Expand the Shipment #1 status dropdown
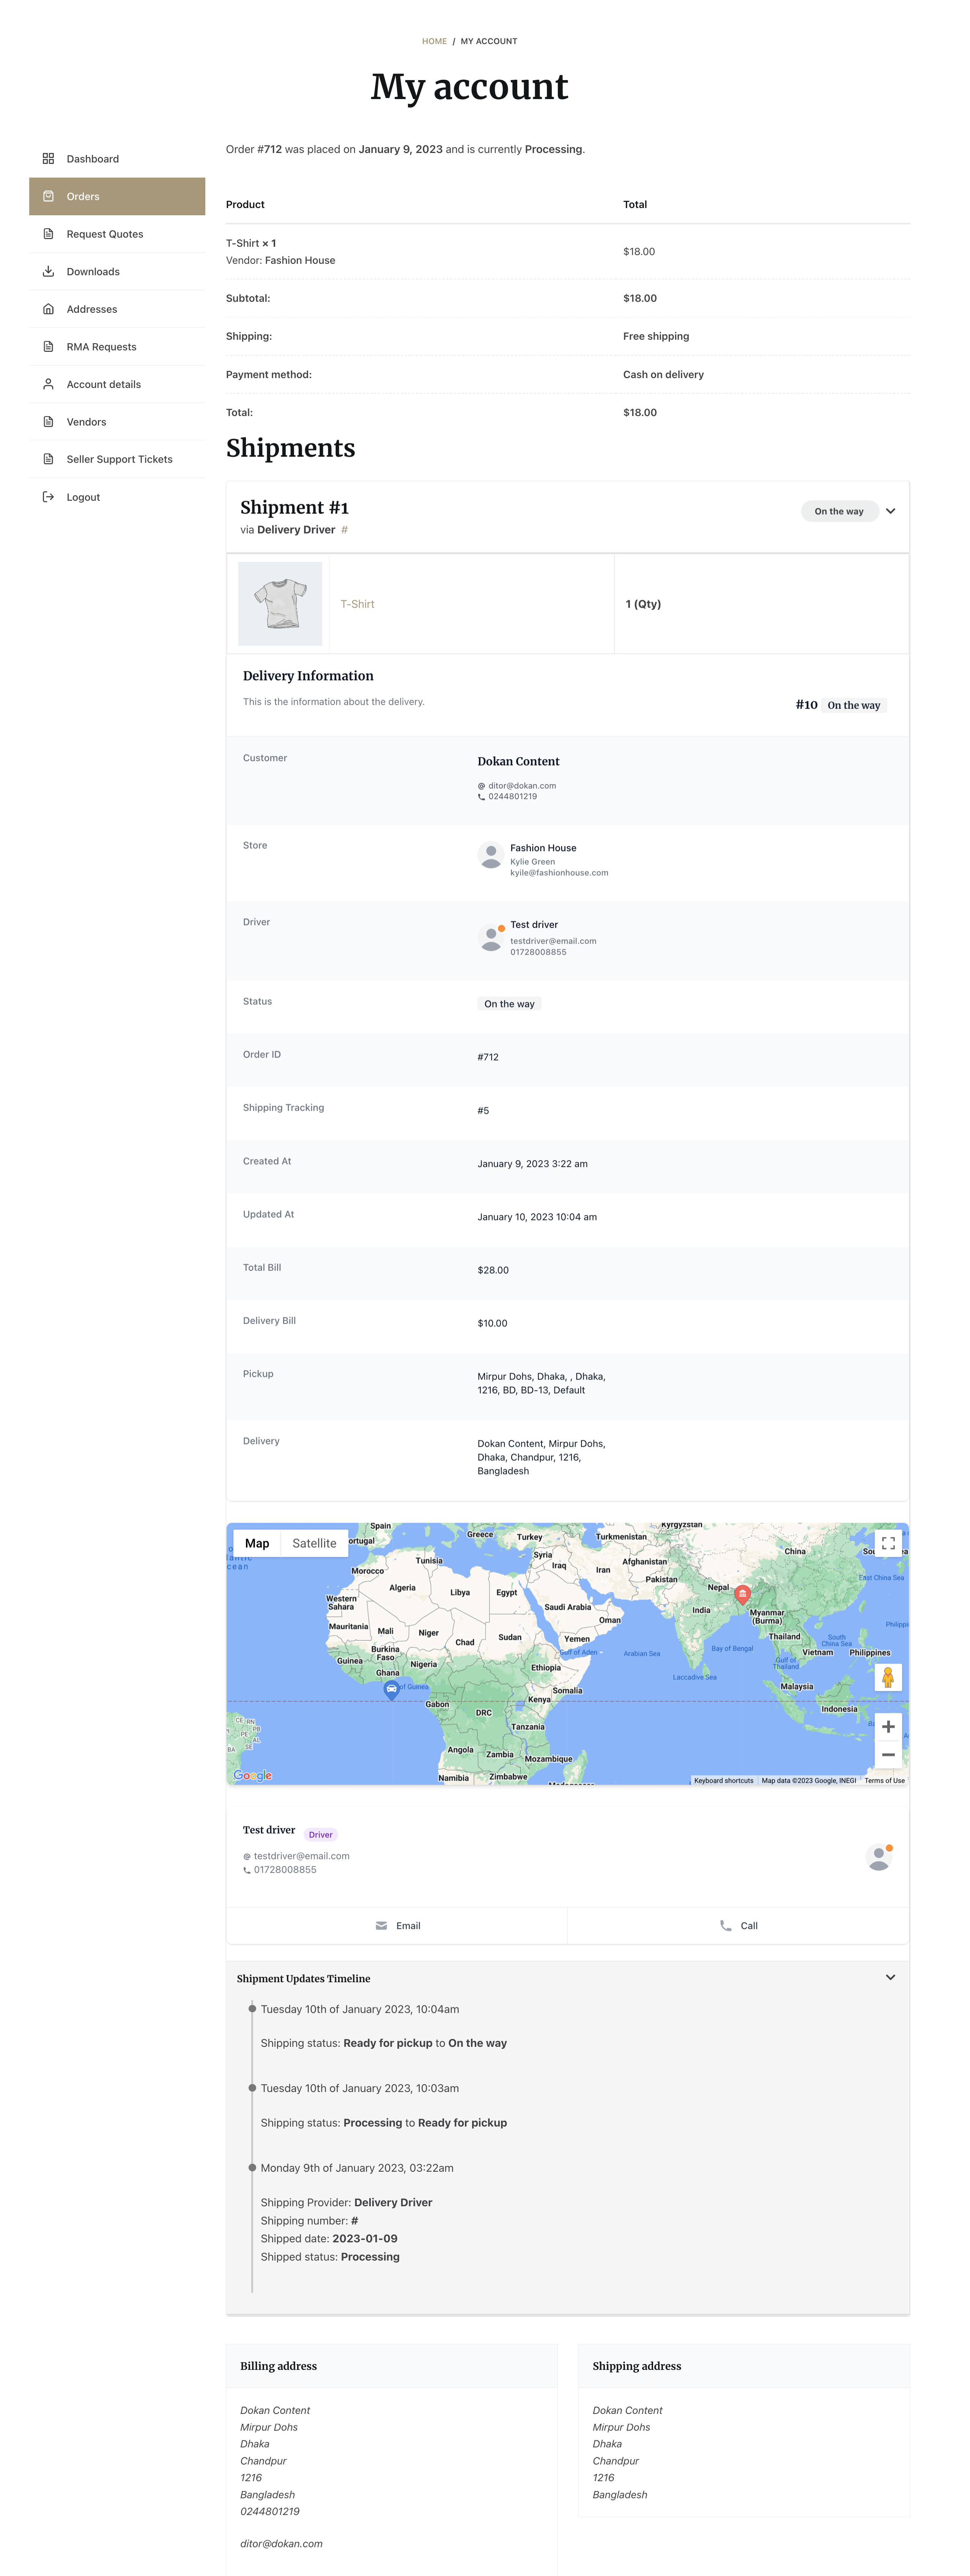The width and height of the screenshot is (970, 2576). pos(886,511)
